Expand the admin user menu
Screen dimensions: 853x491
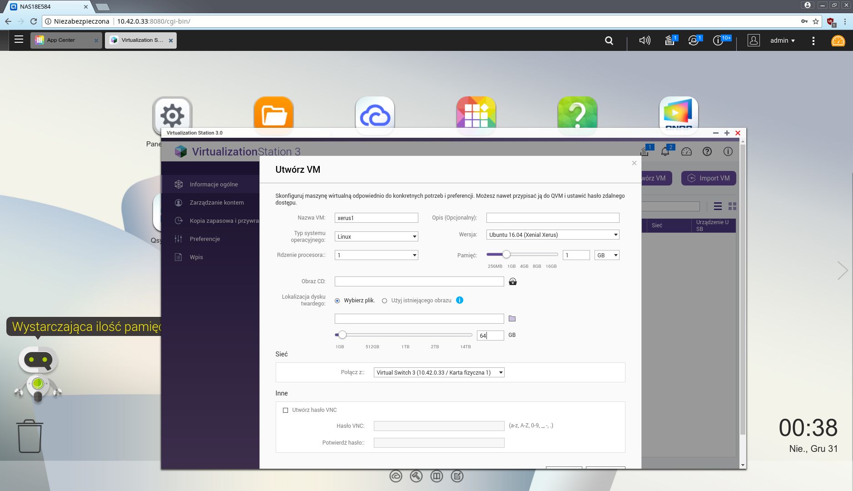point(783,40)
